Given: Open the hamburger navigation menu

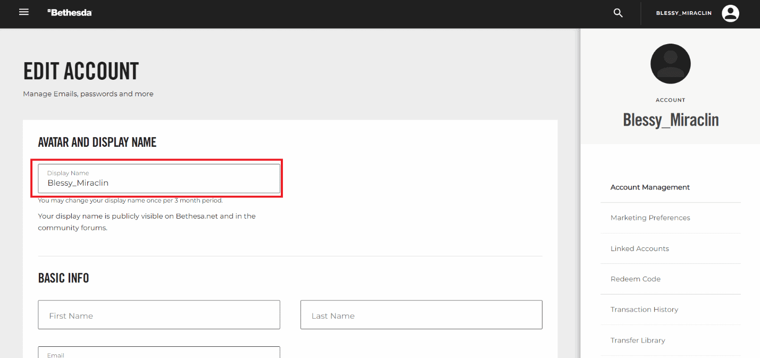Looking at the screenshot, I should (23, 12).
